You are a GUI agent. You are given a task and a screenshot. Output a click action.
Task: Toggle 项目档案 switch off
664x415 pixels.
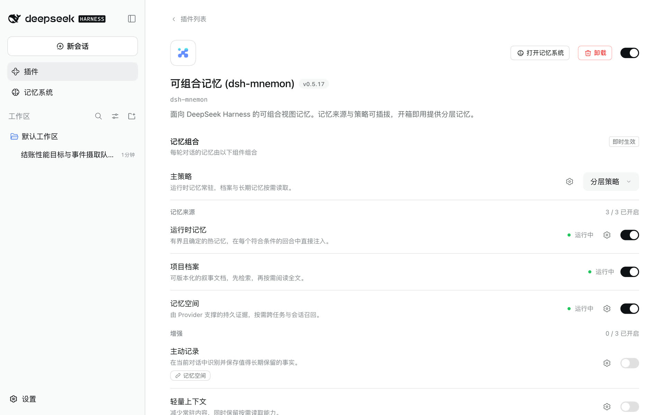(x=629, y=272)
